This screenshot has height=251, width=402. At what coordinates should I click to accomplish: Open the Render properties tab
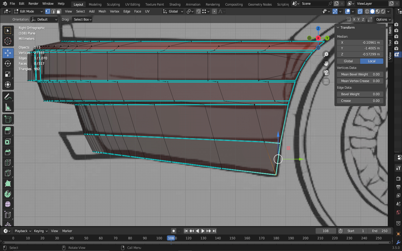(398, 178)
